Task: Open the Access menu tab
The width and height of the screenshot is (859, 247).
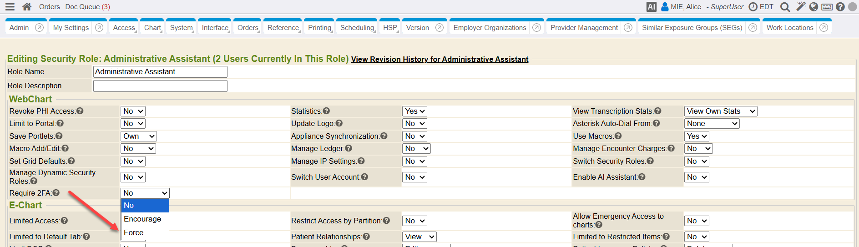Action: (x=124, y=28)
